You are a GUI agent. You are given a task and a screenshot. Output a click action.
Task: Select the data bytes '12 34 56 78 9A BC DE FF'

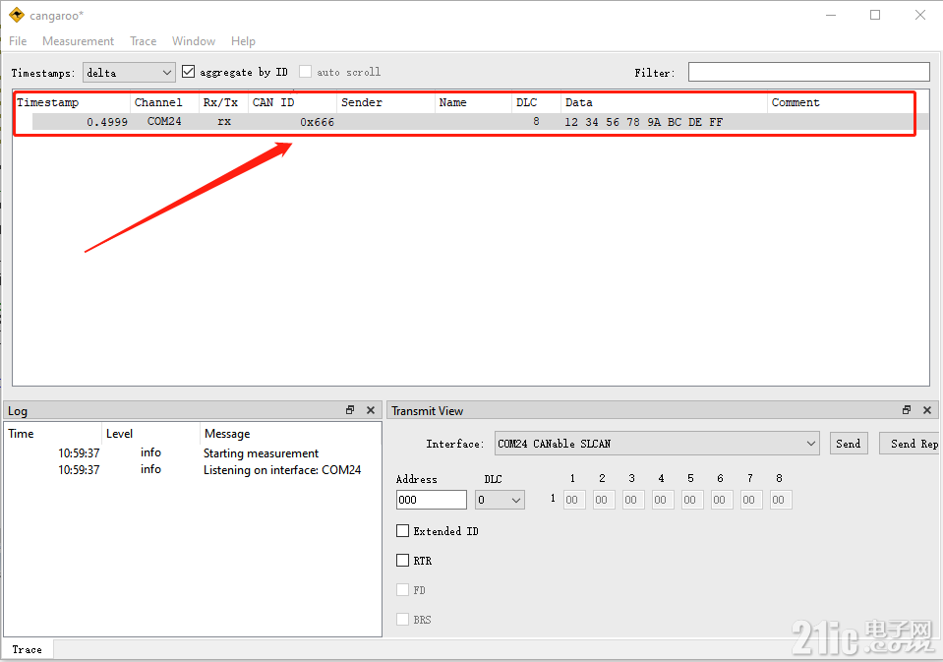click(643, 122)
